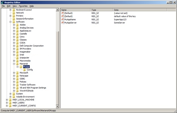
Task: Collapse the Myapp tree node
Action: (x=18, y=67)
